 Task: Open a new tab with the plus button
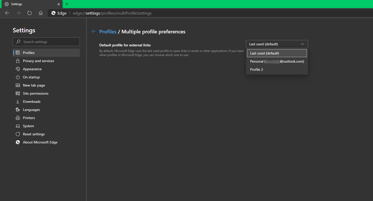[67, 4]
